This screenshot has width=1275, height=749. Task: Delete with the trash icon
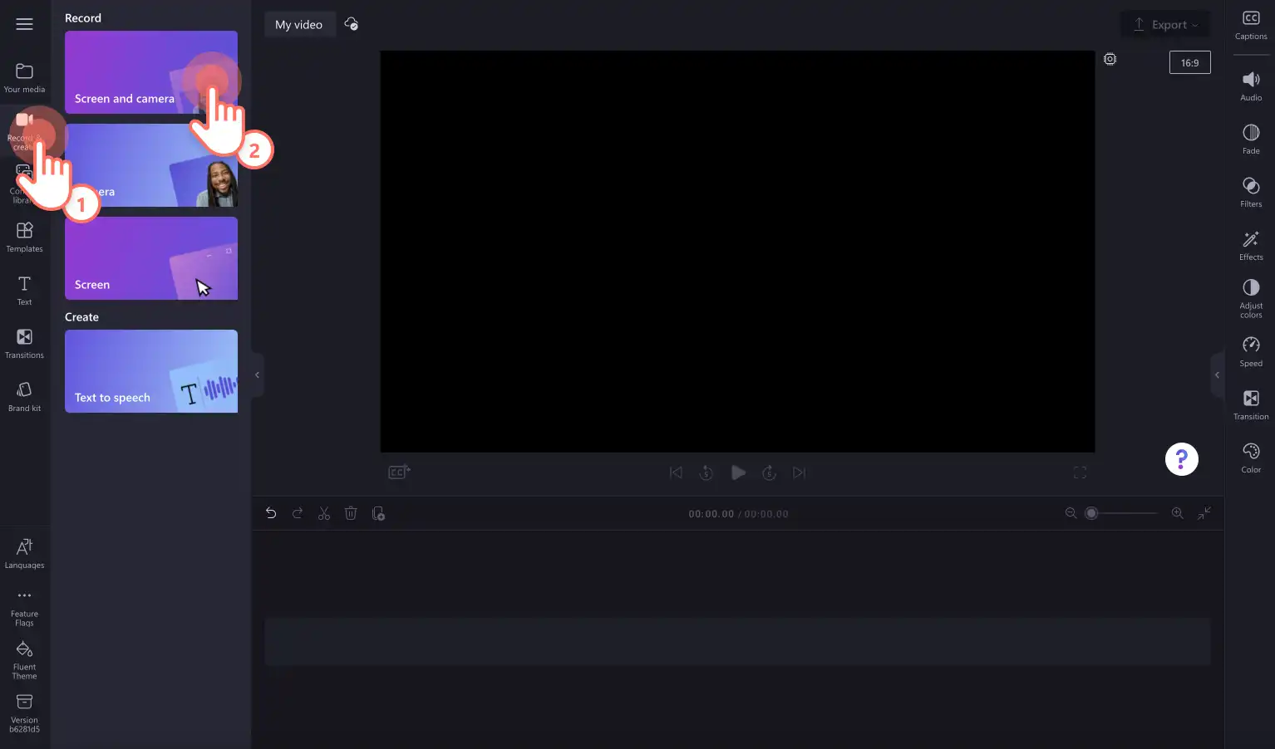[351, 513]
